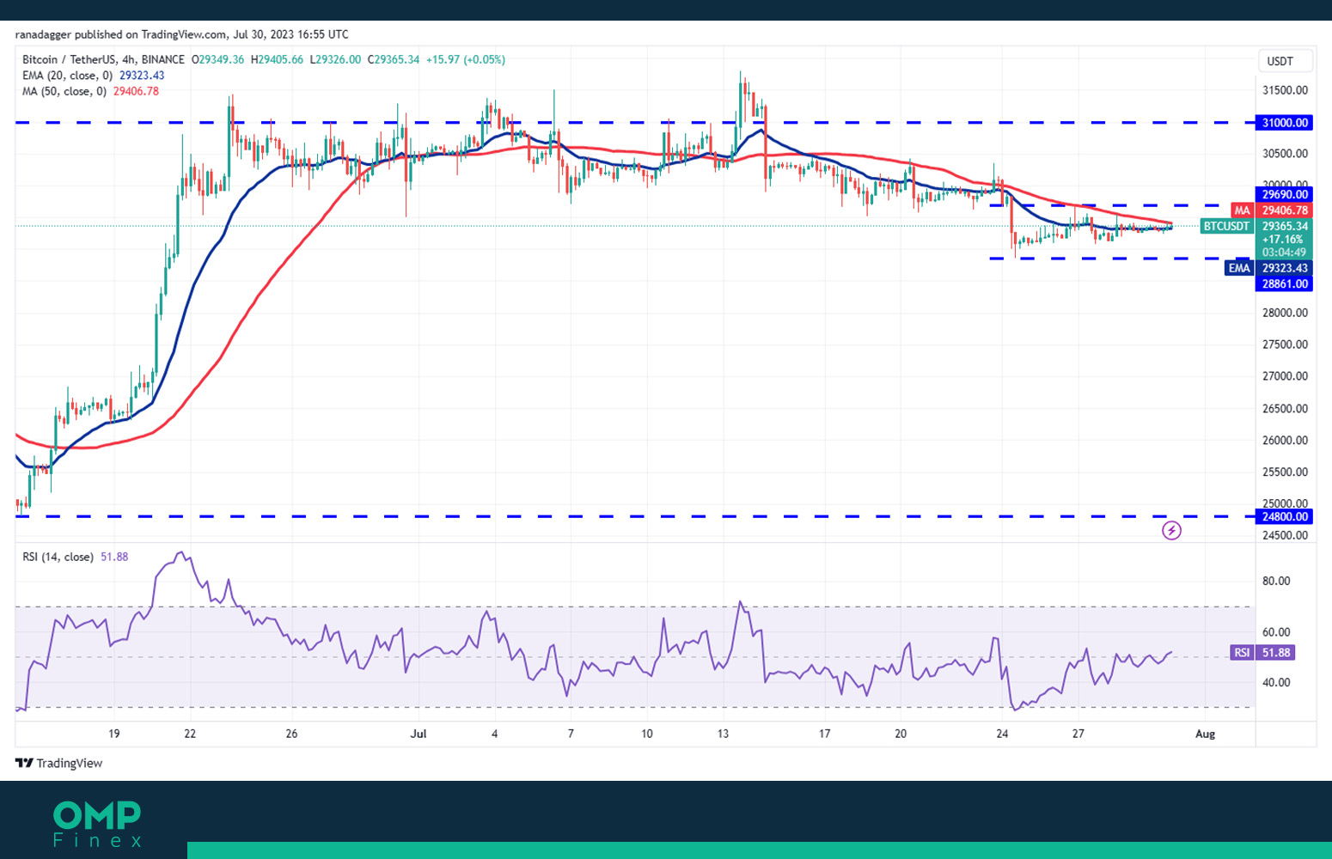Click the red MA 29406.78 label
The image size is (1332, 859).
coord(1271,210)
